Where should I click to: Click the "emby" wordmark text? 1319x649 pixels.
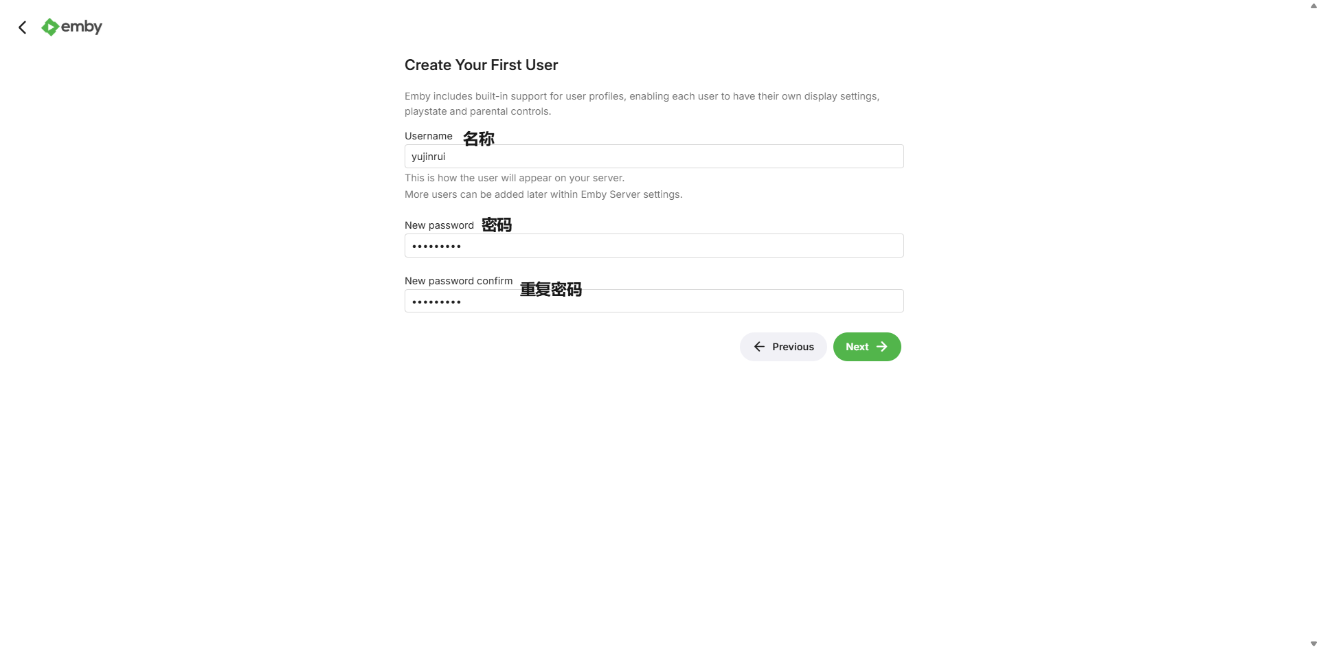[x=82, y=27]
